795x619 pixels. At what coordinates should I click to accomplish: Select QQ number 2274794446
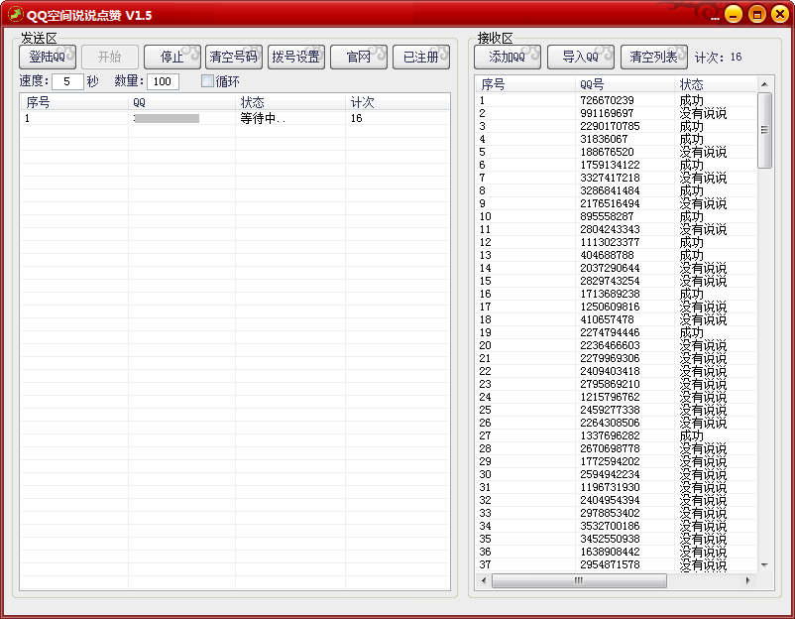click(610, 332)
